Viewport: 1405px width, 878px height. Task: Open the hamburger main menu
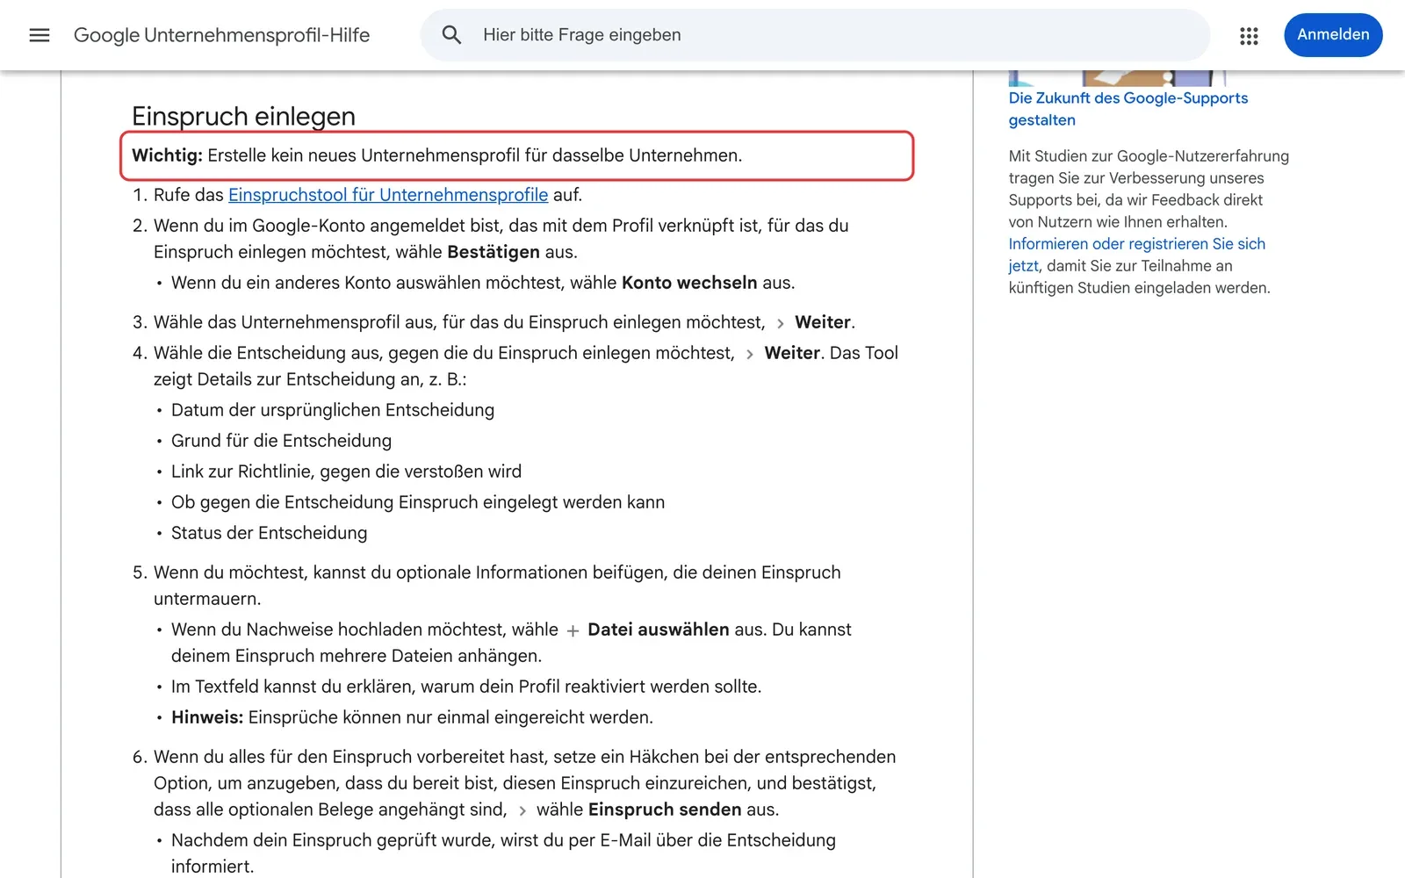point(40,35)
